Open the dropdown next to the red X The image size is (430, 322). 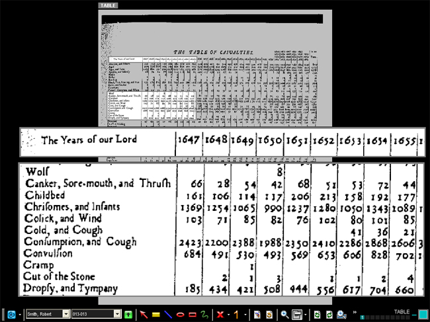(x=228, y=315)
